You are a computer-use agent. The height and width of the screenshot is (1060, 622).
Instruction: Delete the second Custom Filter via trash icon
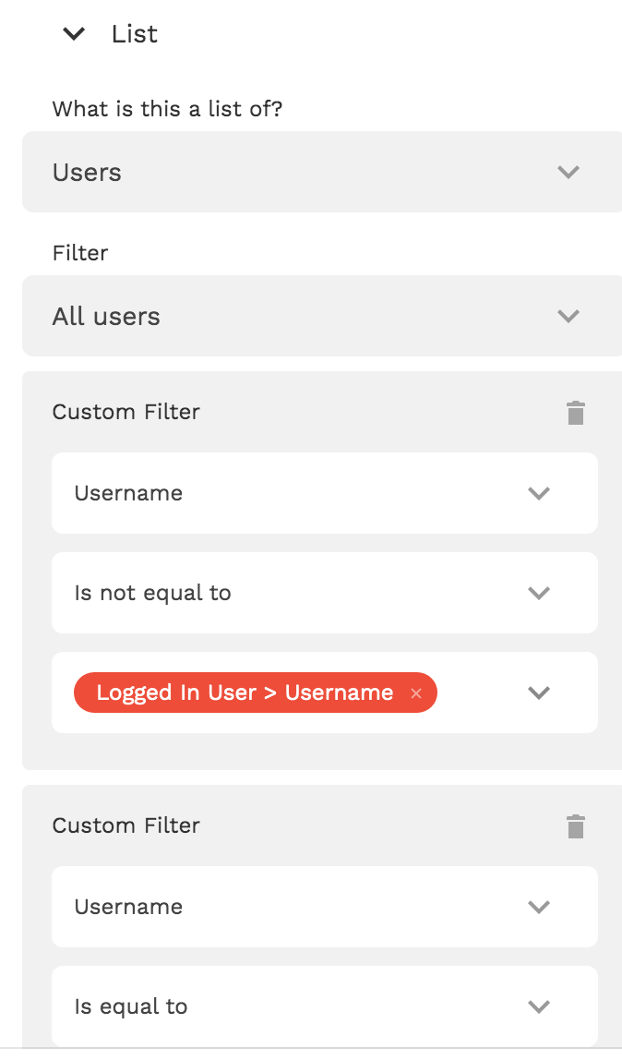click(x=576, y=826)
